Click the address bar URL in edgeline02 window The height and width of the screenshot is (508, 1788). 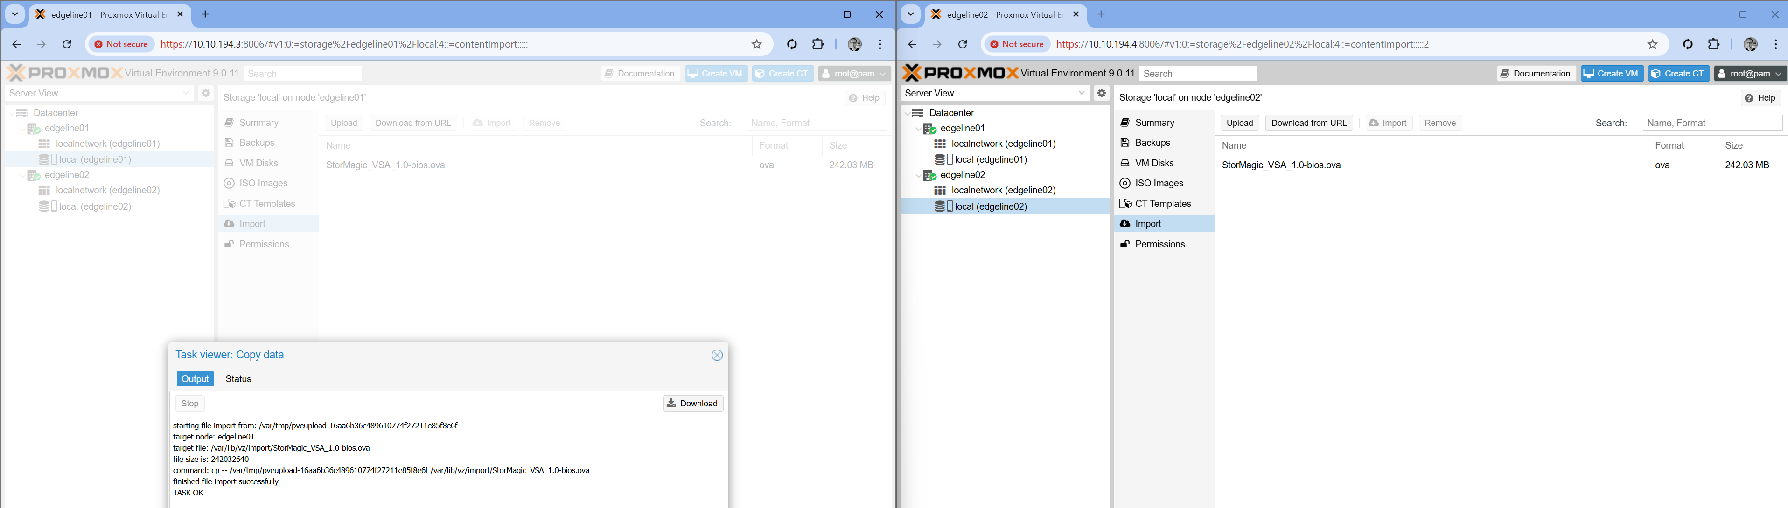coord(1243,44)
